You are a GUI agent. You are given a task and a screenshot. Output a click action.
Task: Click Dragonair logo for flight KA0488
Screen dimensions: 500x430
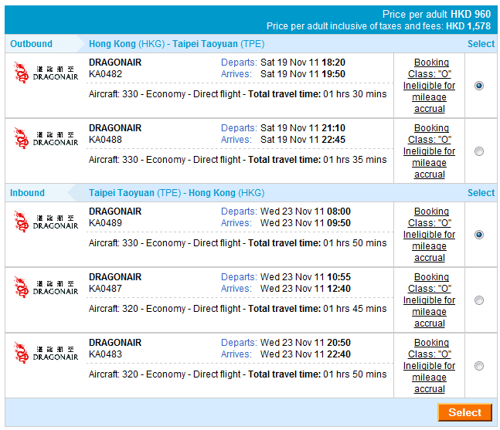click(46, 139)
